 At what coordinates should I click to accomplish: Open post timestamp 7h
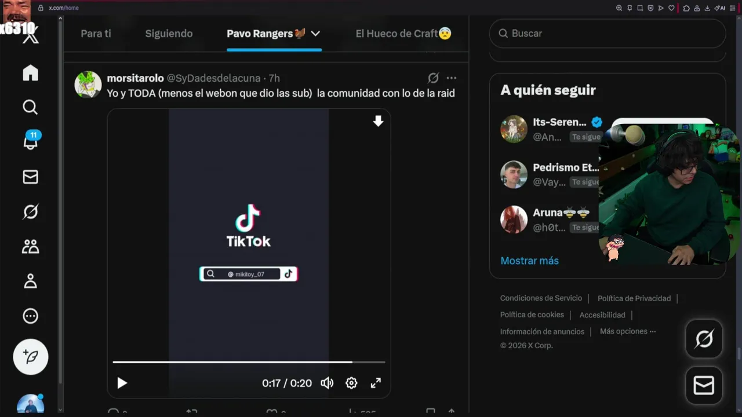tap(274, 78)
